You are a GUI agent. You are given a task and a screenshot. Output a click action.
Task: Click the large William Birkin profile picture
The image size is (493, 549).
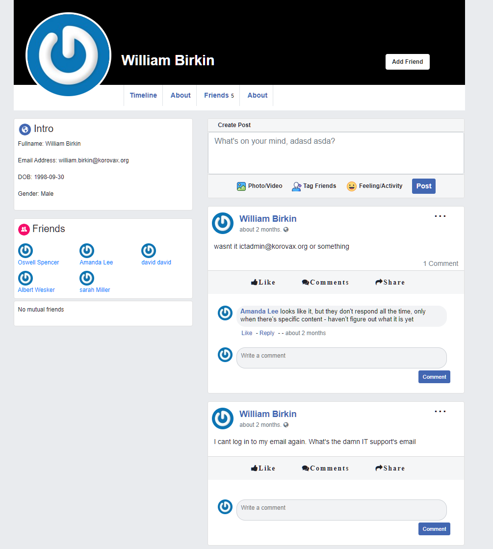click(x=69, y=54)
